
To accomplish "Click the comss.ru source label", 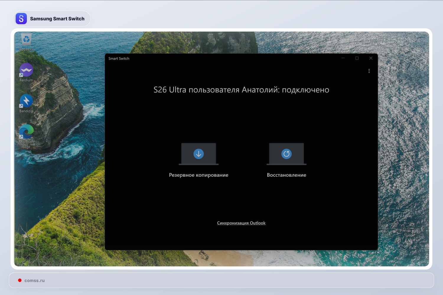I will tap(35, 281).
